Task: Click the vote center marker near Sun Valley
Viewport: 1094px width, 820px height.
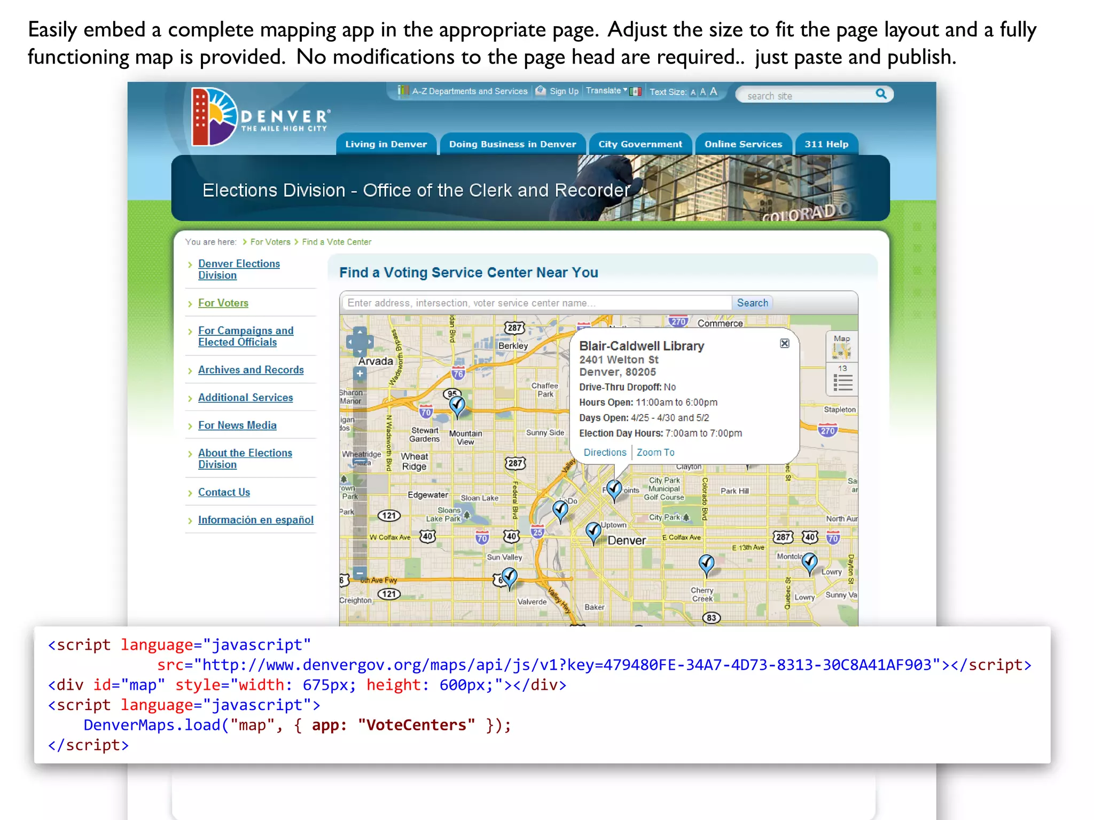Action: point(510,578)
